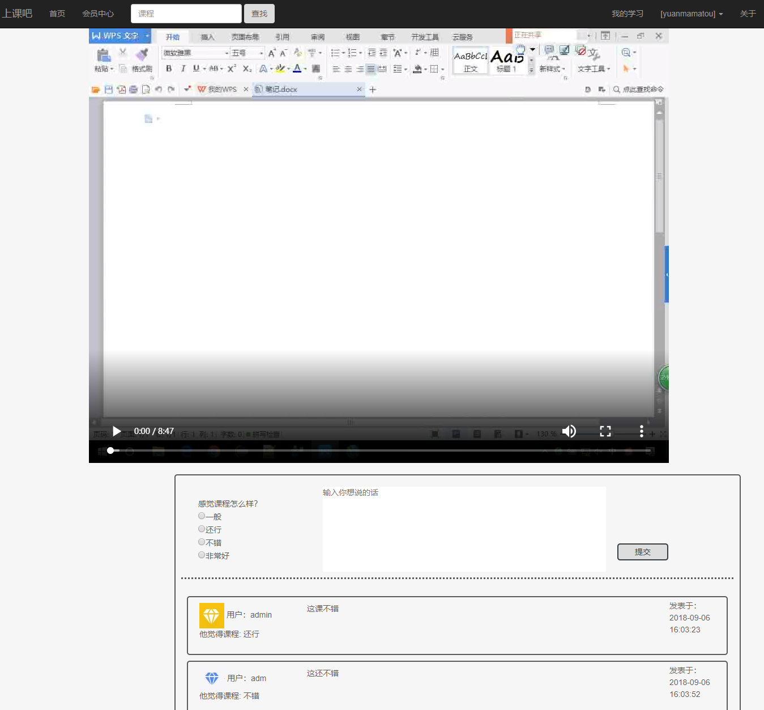Open the 关于 page

[x=748, y=14]
